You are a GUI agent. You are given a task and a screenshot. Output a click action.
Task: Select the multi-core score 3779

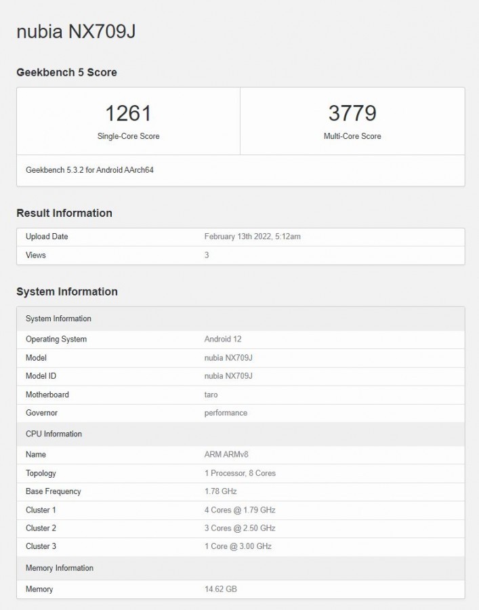pos(352,113)
